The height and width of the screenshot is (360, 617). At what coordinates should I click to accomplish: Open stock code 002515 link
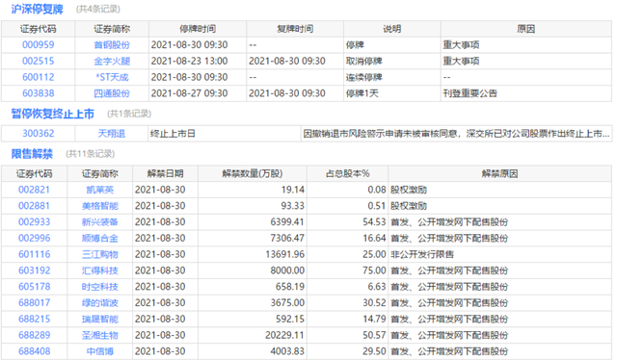[x=39, y=61]
